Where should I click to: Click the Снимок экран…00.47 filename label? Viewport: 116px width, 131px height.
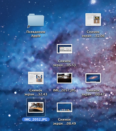(x=93, y=92)
